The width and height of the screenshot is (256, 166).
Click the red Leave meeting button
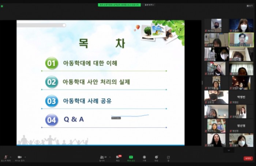click(x=248, y=158)
